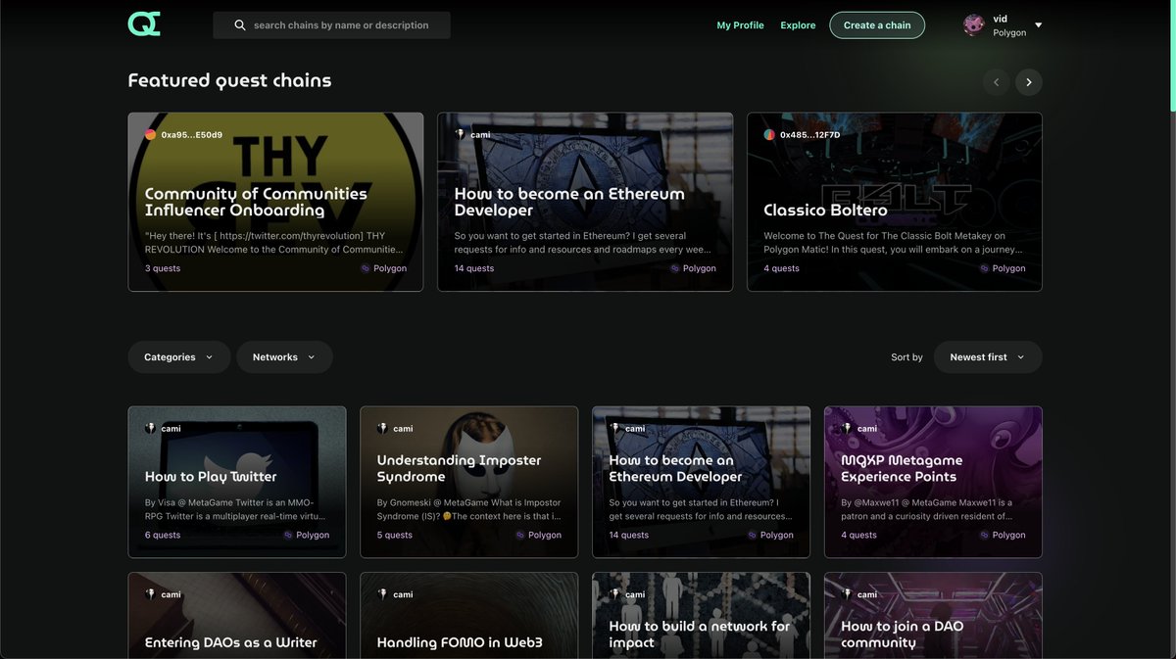
Task: Click the 0xa95...E50d9 avatar icon
Action: pyautogui.click(x=151, y=134)
